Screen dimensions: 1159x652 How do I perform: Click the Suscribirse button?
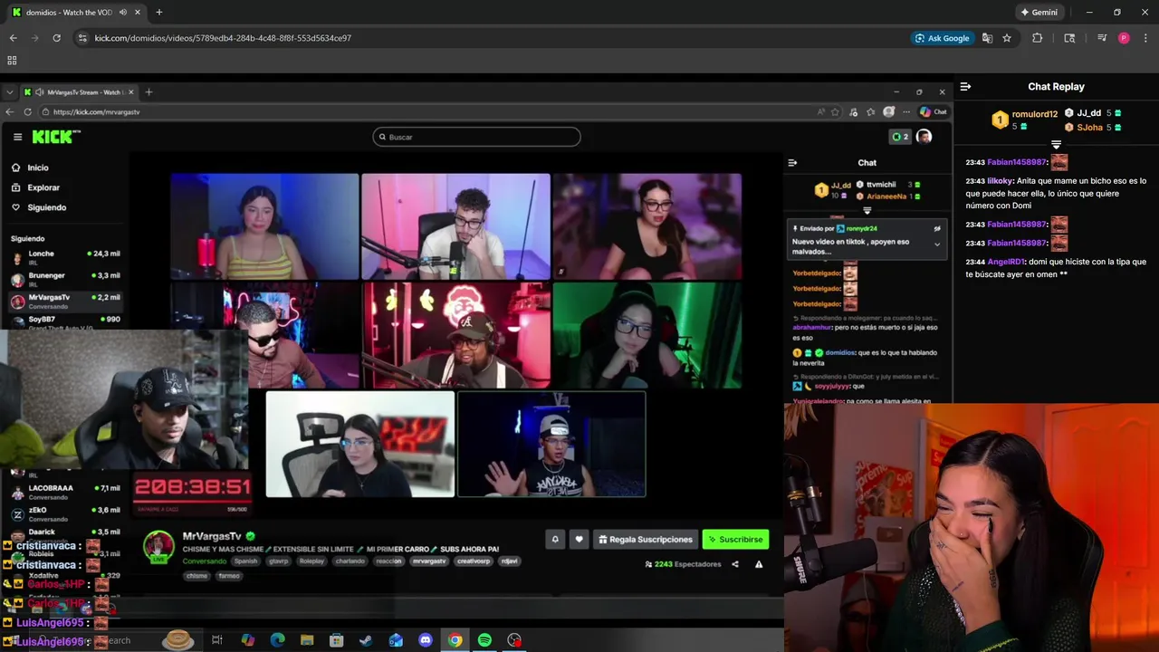pyautogui.click(x=735, y=540)
